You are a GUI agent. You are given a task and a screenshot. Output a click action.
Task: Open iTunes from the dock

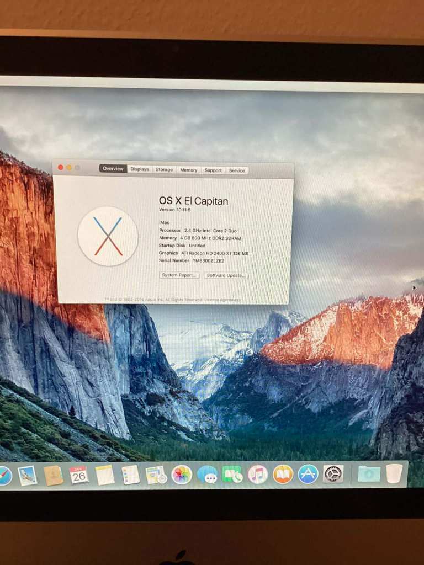[x=258, y=474]
